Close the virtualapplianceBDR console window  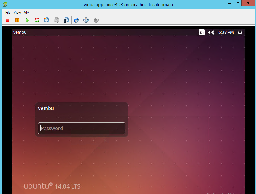[248, 3]
